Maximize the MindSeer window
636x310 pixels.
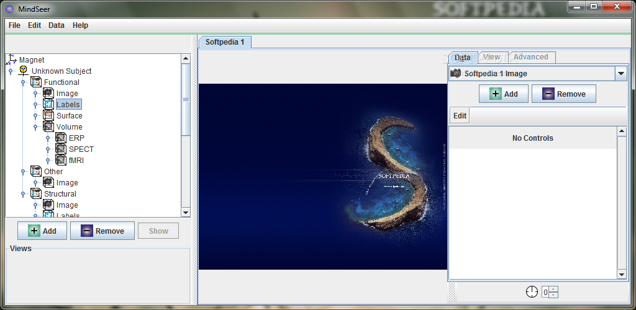[593, 6]
